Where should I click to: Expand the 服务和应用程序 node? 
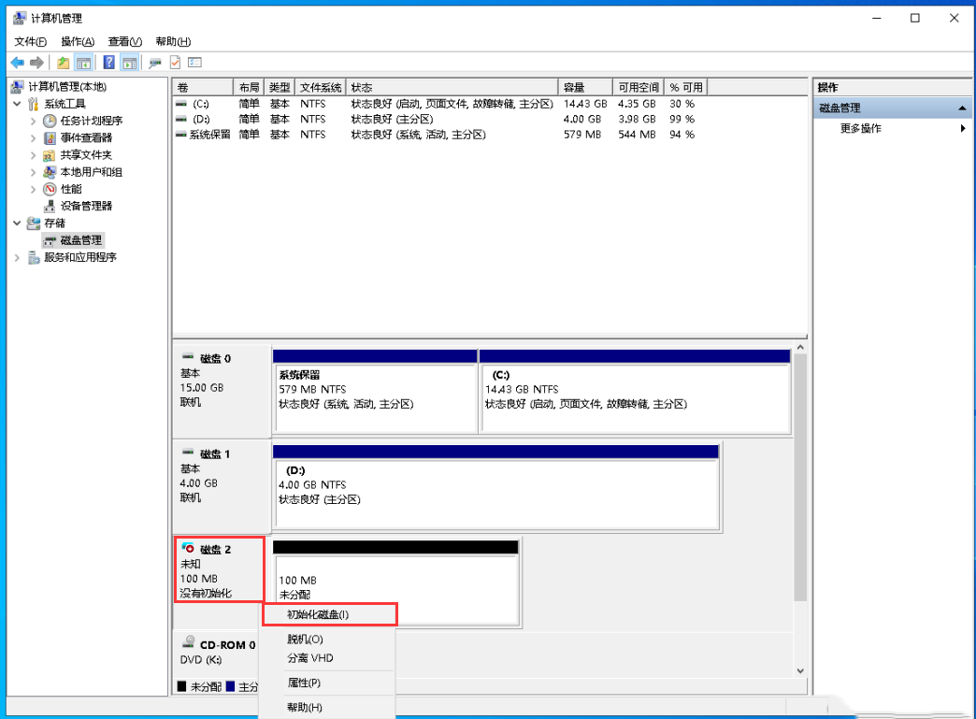point(18,257)
